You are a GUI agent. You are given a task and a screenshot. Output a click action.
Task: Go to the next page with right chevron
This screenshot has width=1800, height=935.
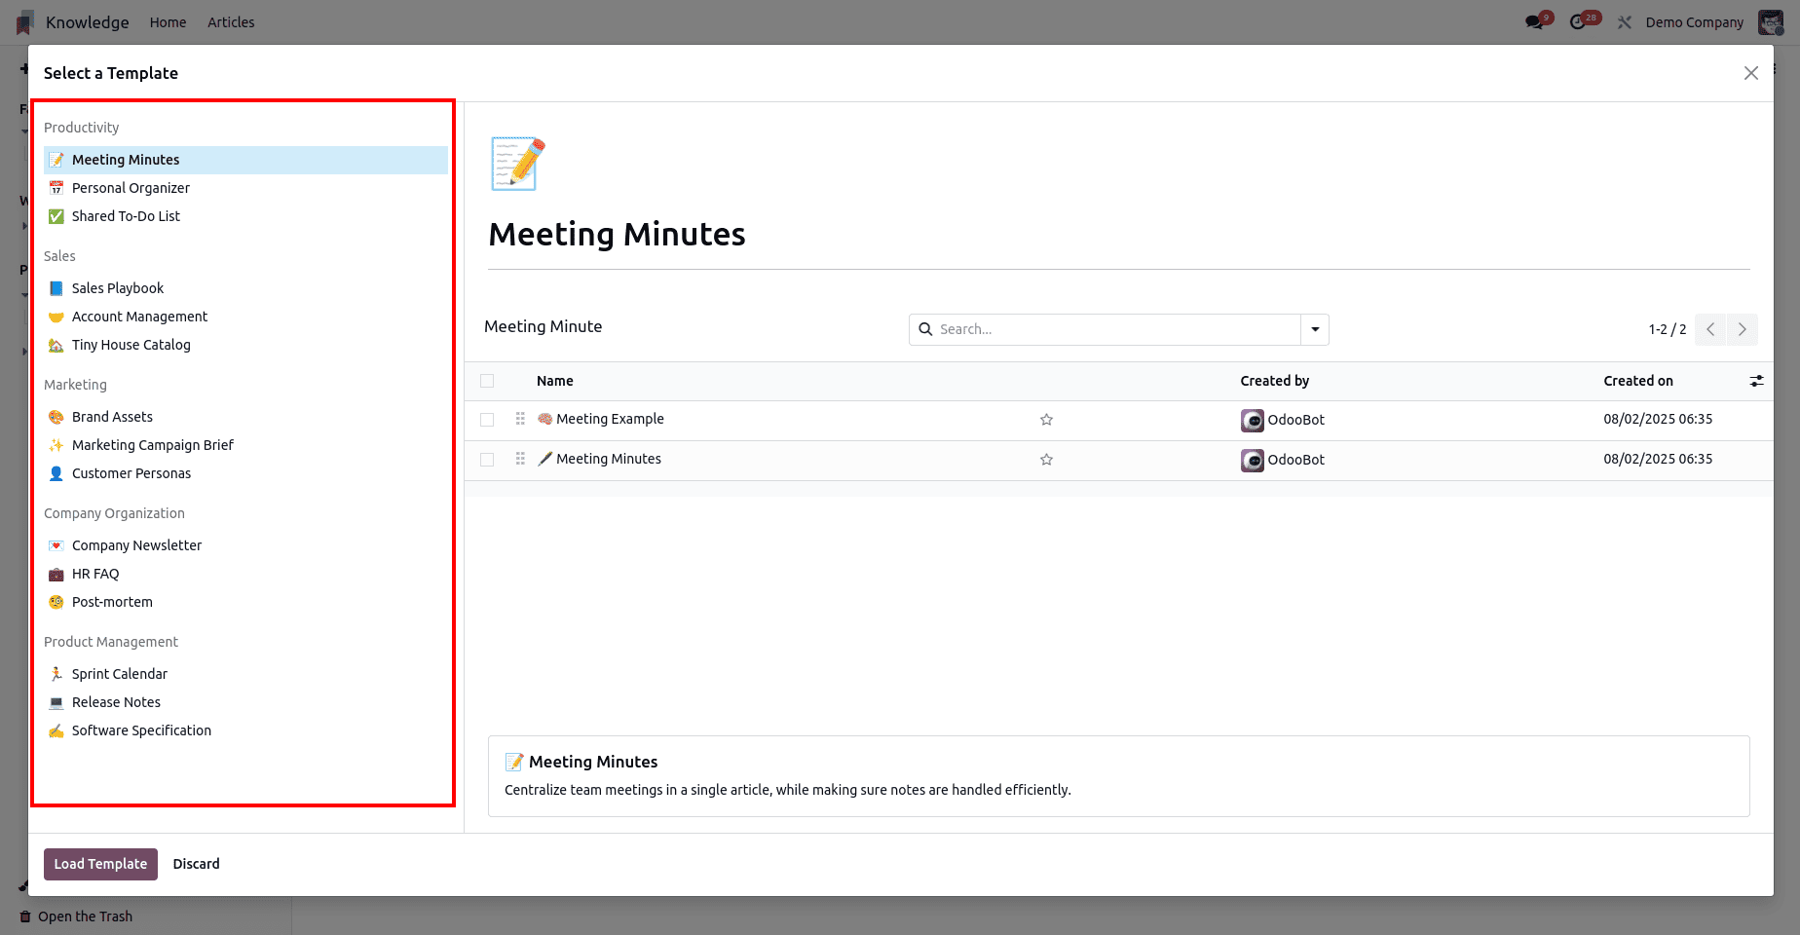1742,329
